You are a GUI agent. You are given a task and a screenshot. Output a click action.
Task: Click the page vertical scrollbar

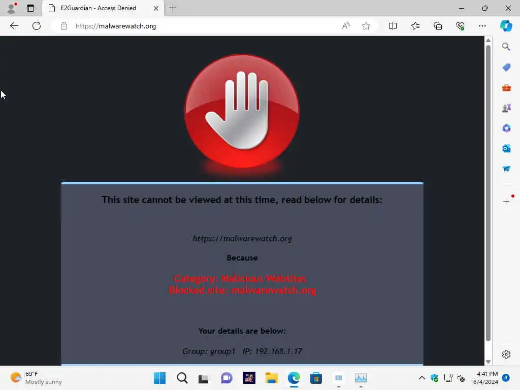coord(488,192)
